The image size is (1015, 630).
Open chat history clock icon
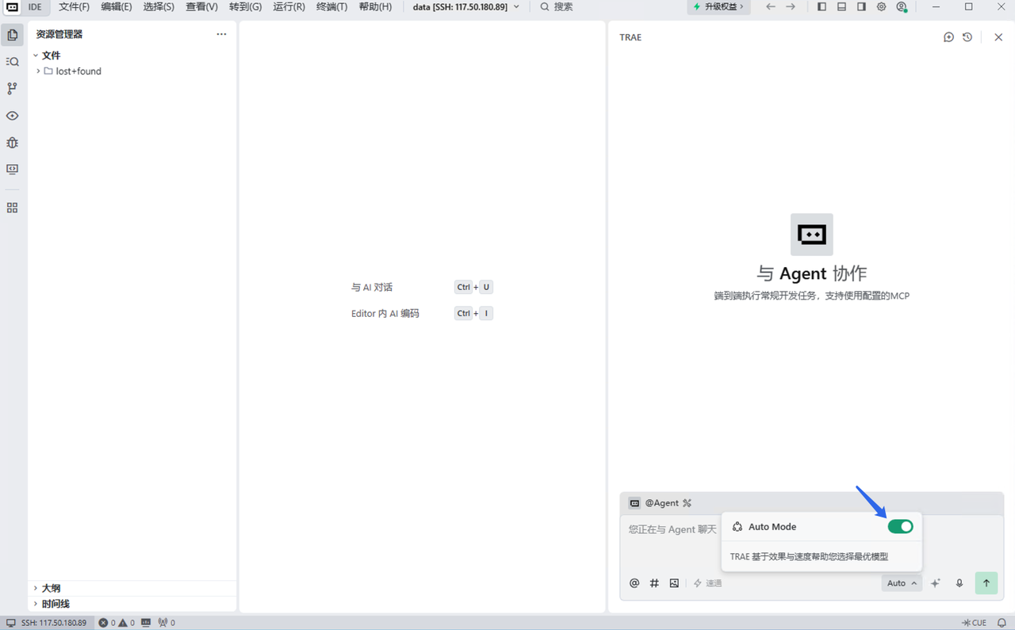coord(967,37)
